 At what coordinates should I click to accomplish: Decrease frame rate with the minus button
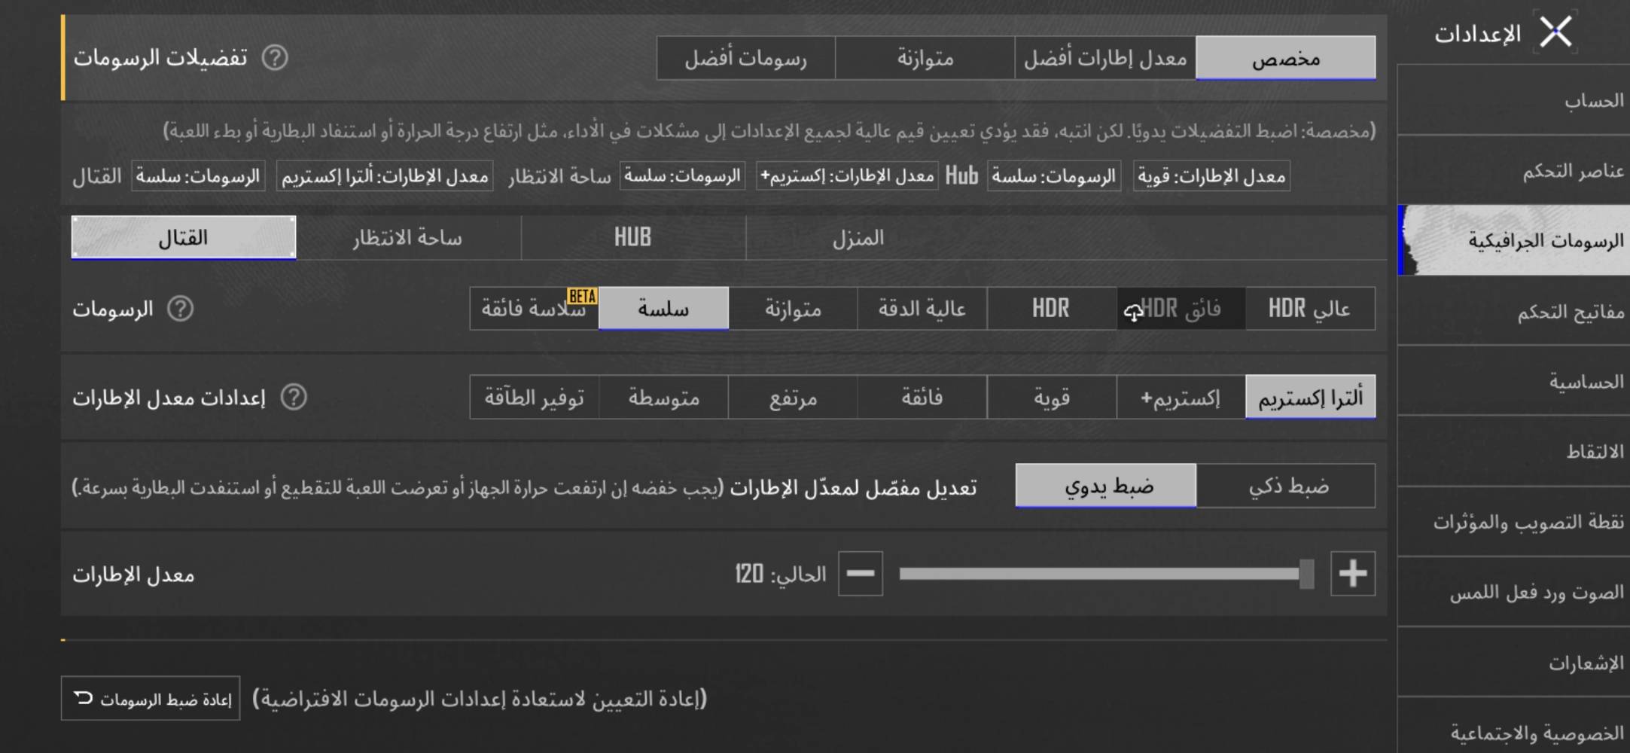click(861, 574)
